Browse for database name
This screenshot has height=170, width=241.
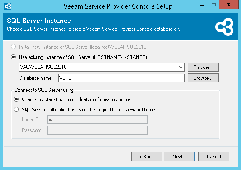tap(203, 78)
